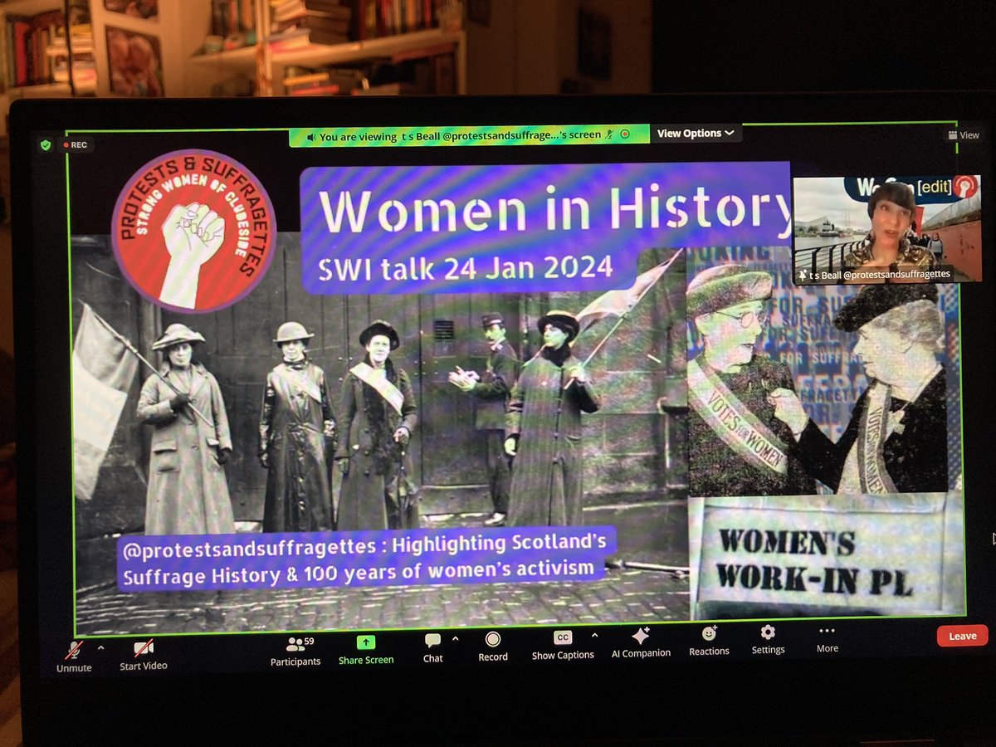Open the Participants panel icon
The image size is (996, 747).
coord(295,644)
